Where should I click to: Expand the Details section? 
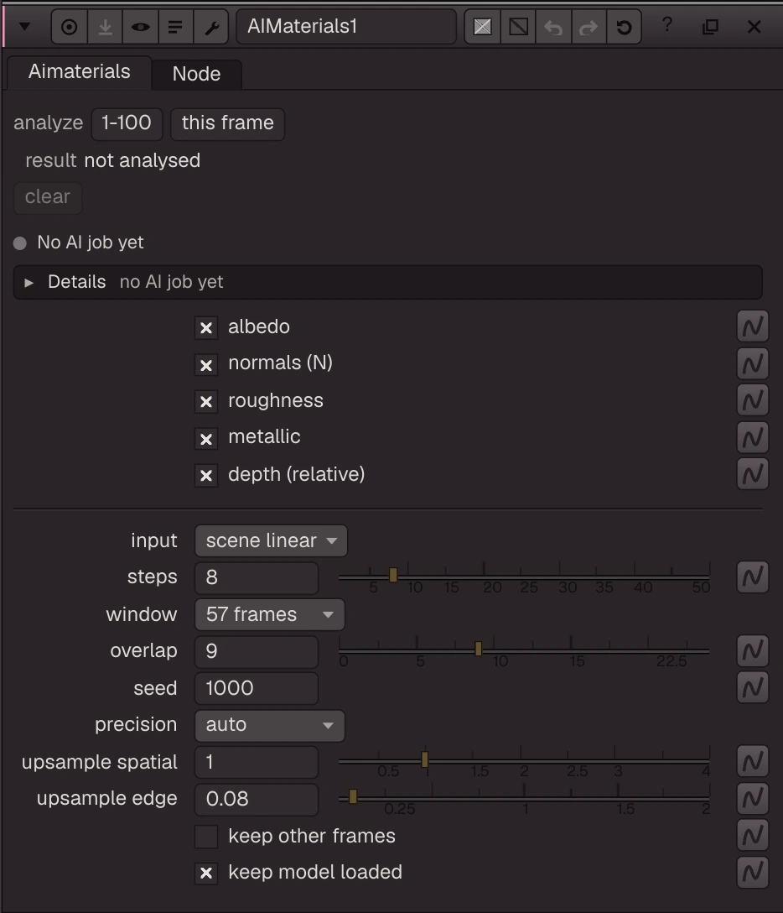coord(29,283)
